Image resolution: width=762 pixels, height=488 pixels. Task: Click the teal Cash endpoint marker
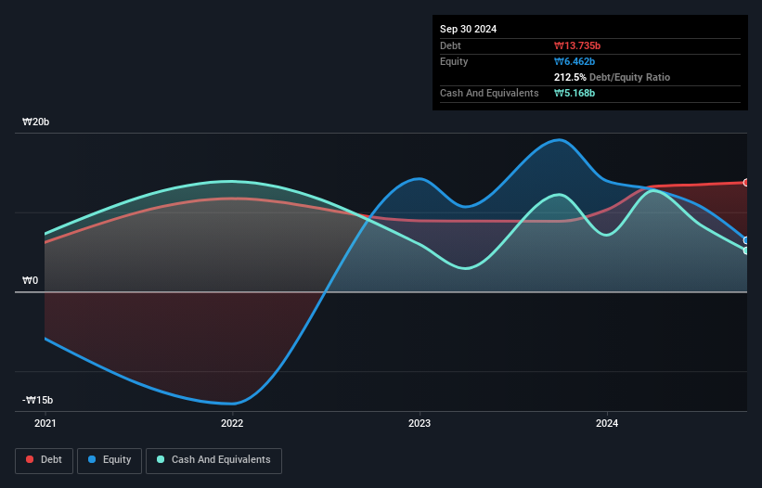click(746, 250)
